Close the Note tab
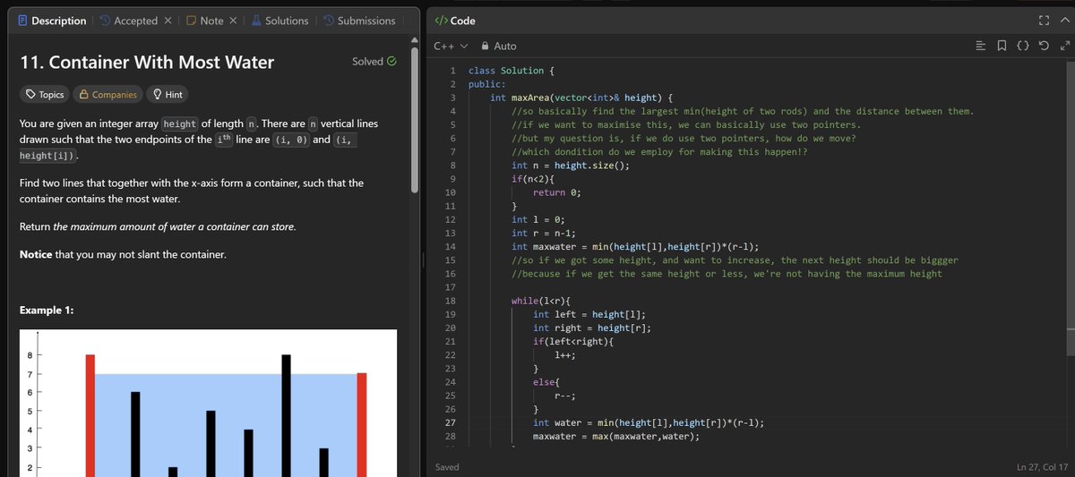Image resolution: width=1075 pixels, height=477 pixels. coord(233,21)
